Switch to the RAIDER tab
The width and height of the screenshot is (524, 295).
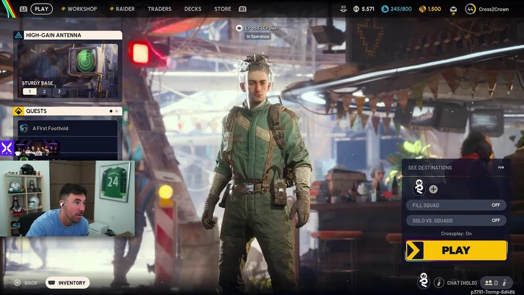point(125,9)
